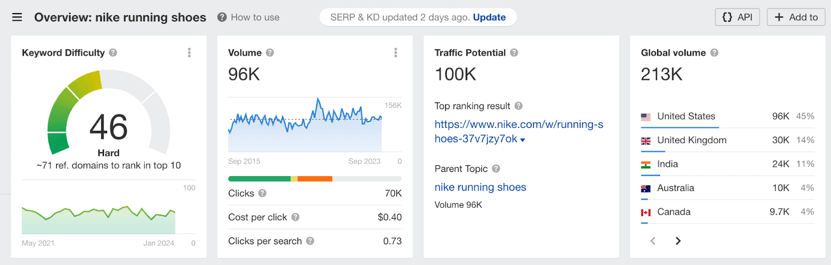Click the Volume 96K parent topic text

(x=459, y=205)
